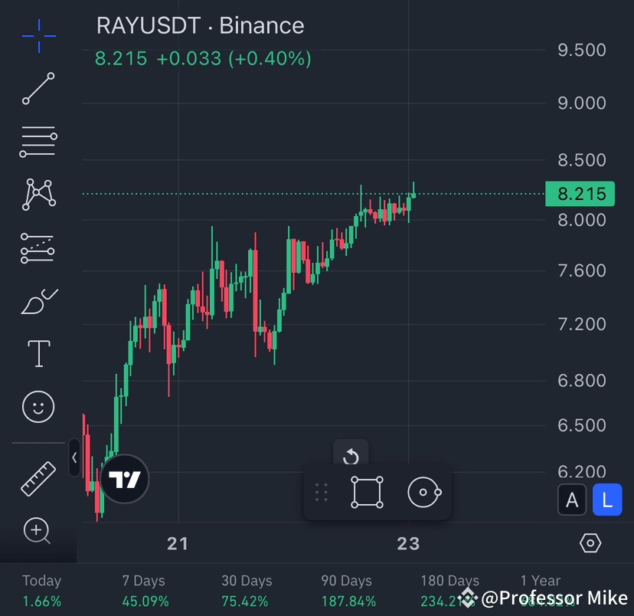
Task: Open the forecast drawing tool
Action: pyautogui.click(x=38, y=247)
